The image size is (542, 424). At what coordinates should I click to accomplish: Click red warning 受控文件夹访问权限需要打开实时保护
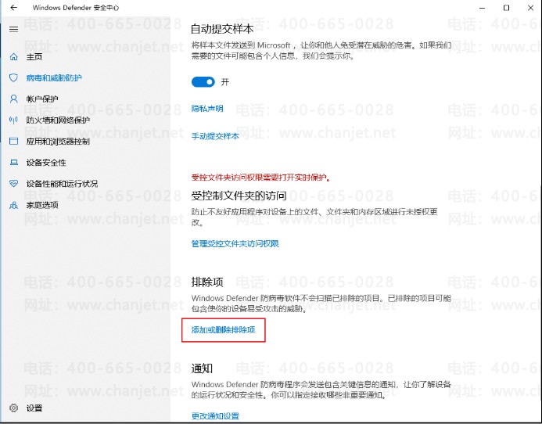261,178
